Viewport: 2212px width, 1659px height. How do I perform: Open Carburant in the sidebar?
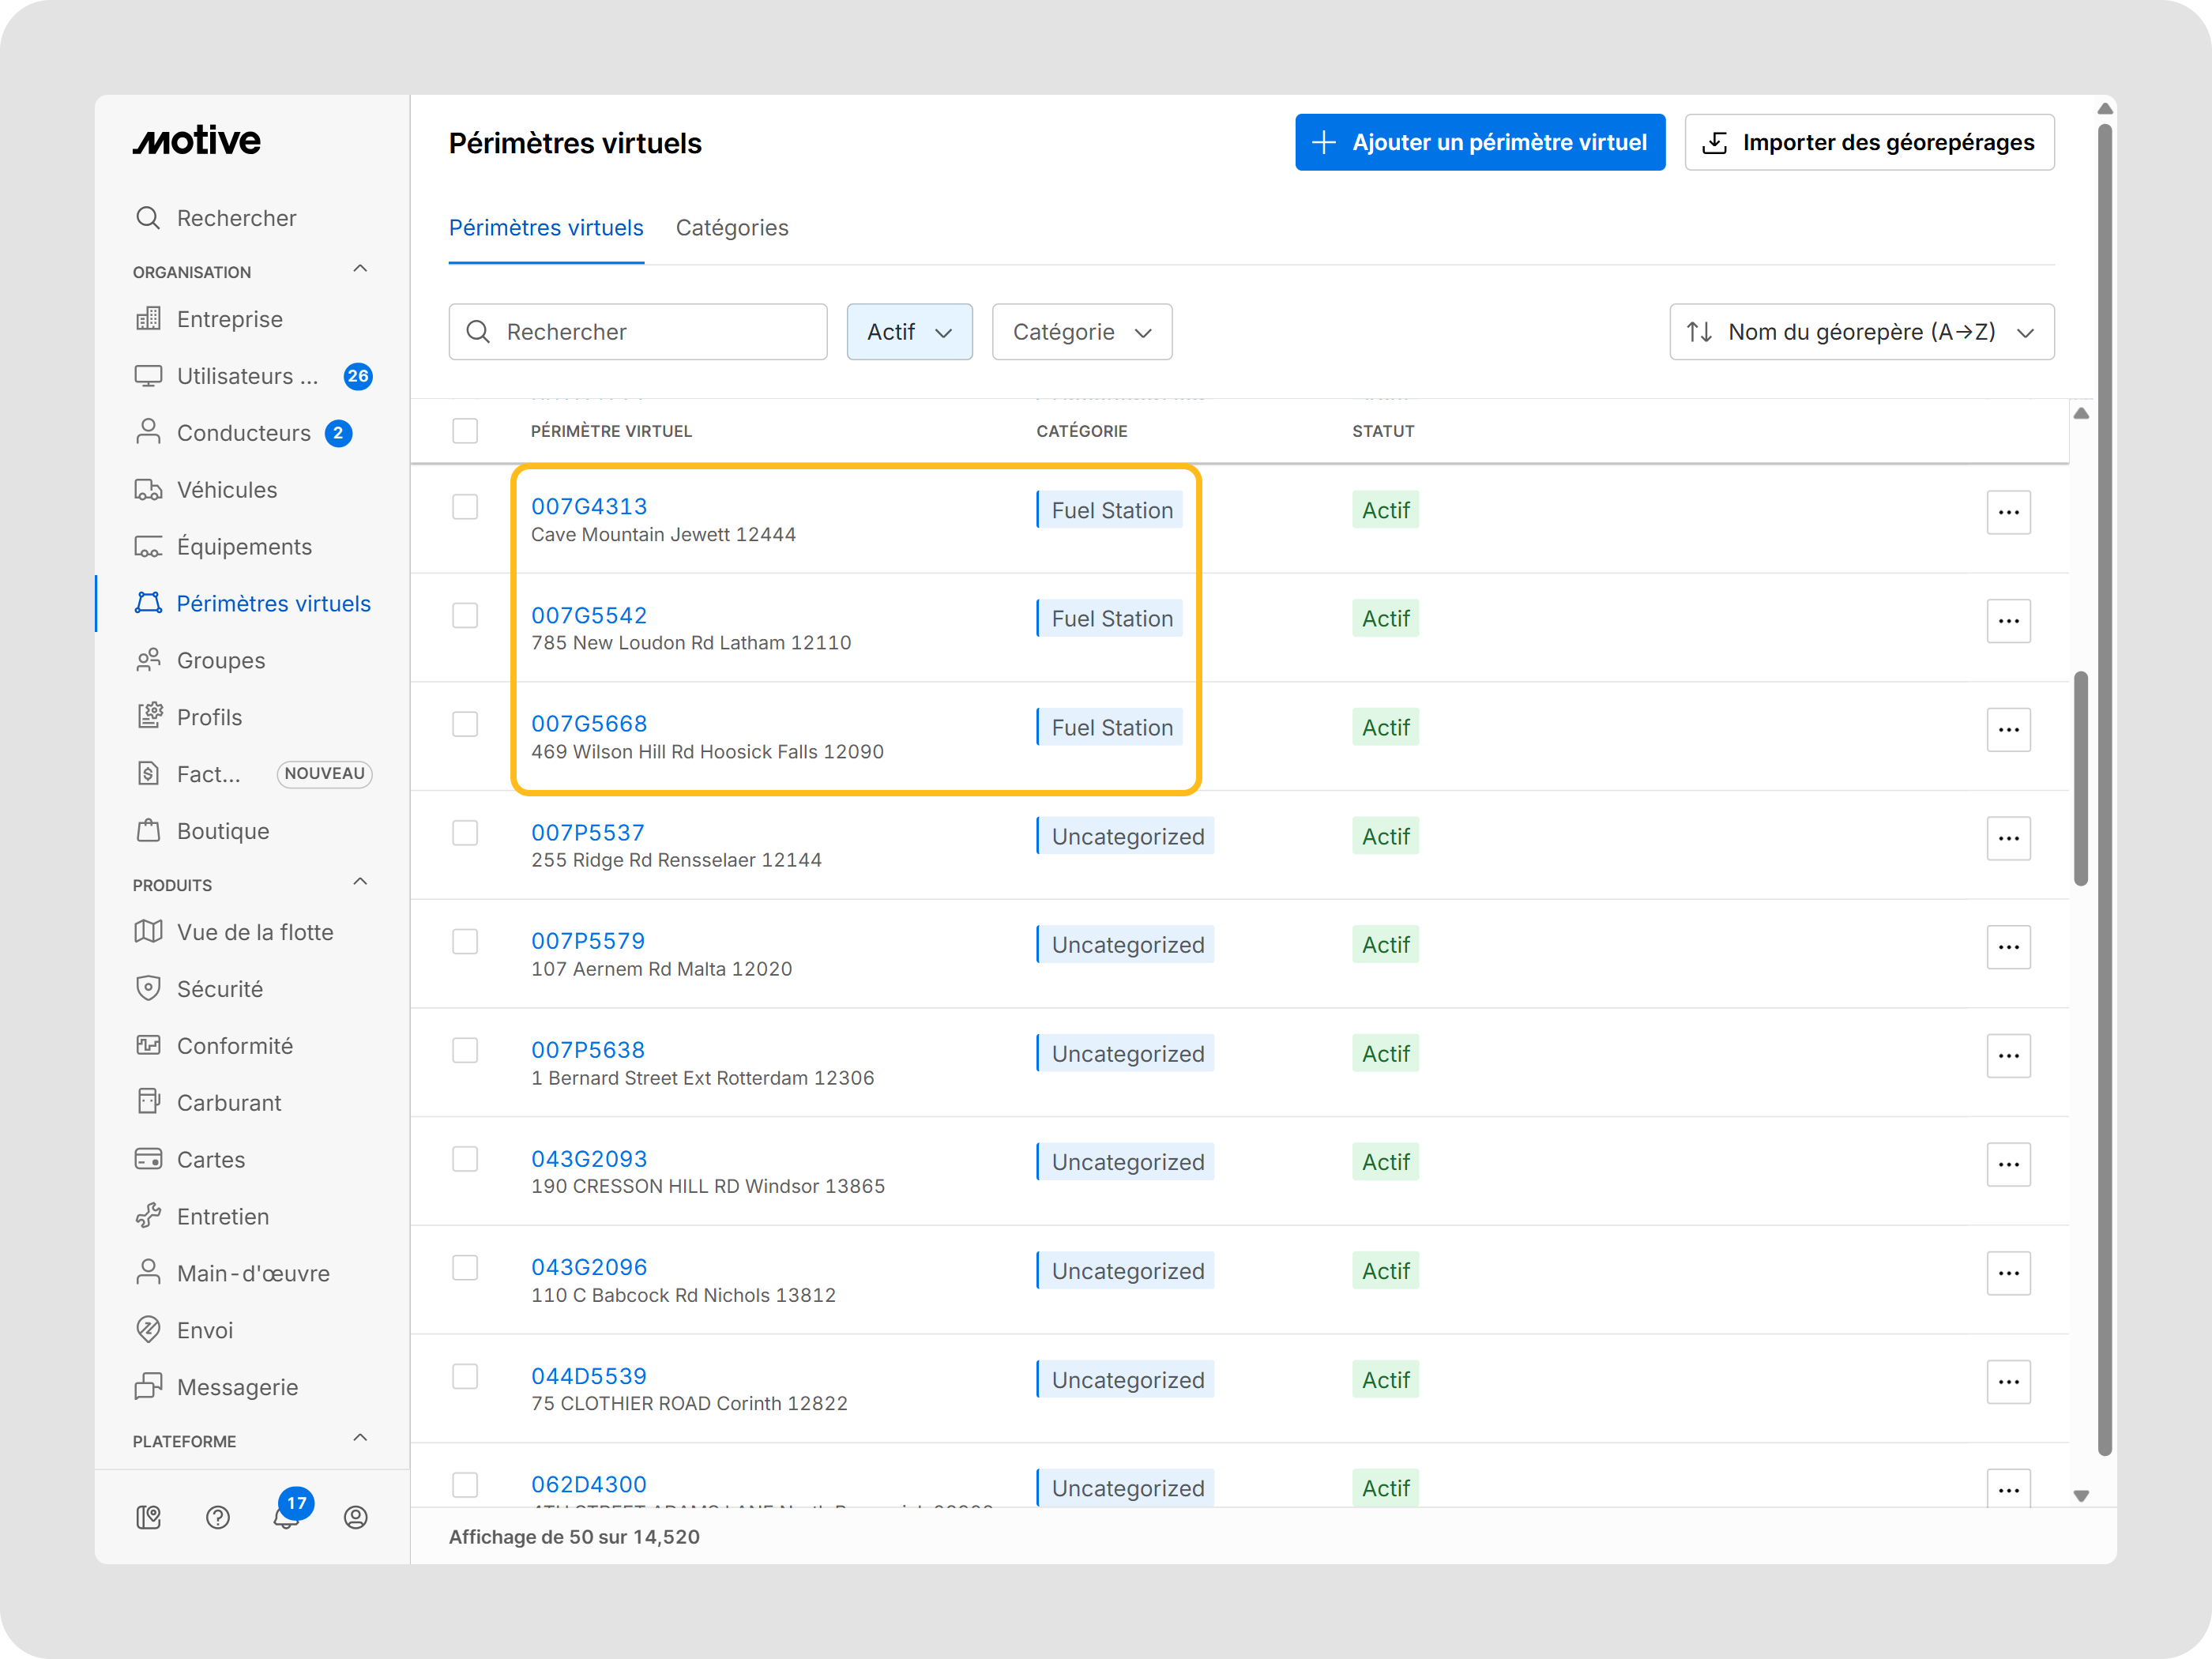click(x=229, y=1102)
